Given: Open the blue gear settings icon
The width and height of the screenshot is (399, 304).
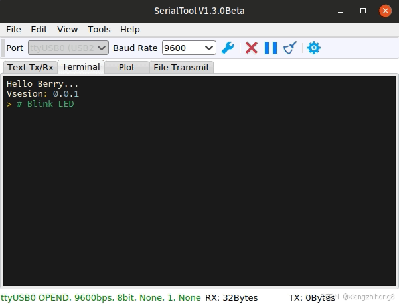Looking at the screenshot, I should 314,48.
